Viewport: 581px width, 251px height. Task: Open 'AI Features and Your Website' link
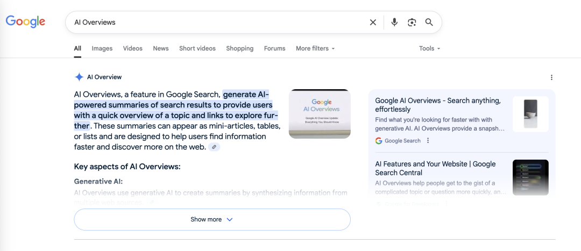(x=435, y=168)
